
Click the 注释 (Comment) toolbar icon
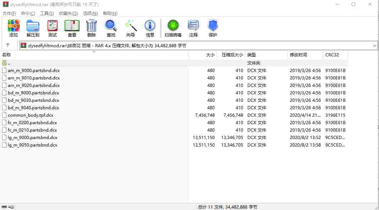pos(193,26)
